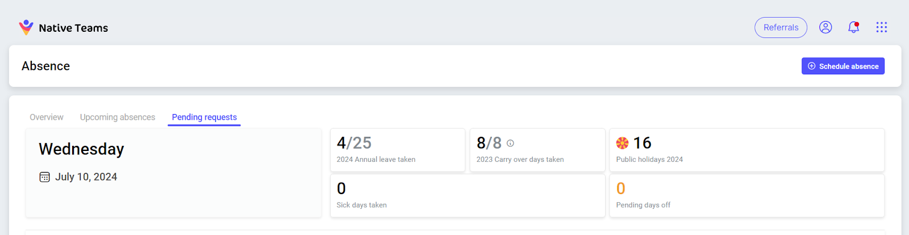Click the Schedule absence button

pyautogui.click(x=843, y=66)
